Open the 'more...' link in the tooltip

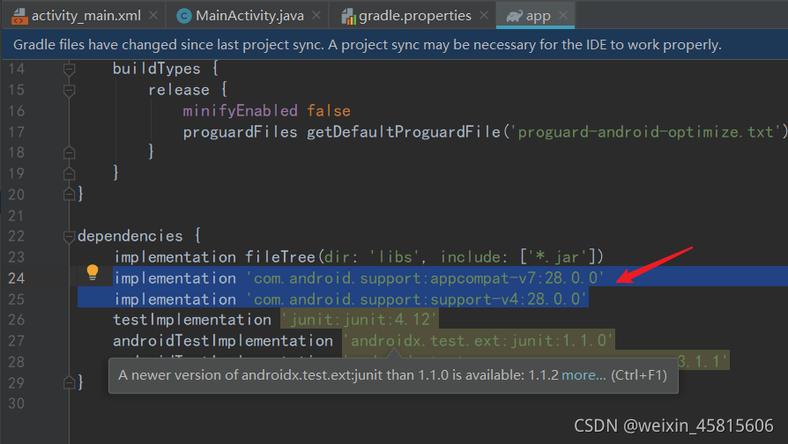click(x=584, y=375)
